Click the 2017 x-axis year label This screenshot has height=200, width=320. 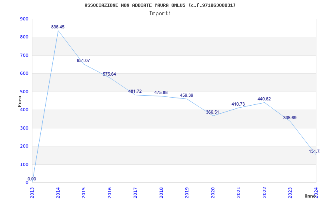pos(135,192)
